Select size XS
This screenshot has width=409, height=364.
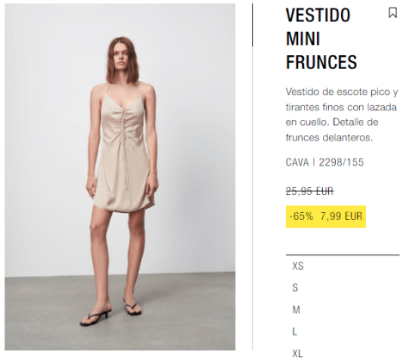tap(298, 266)
